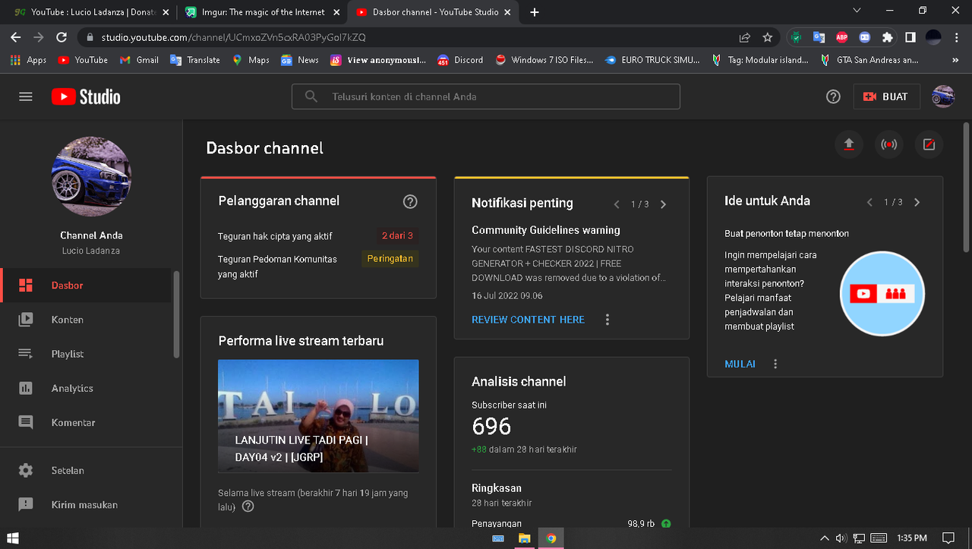The width and height of the screenshot is (972, 549).
Task: Switch to the Imgur browser tab
Action: click(262, 12)
